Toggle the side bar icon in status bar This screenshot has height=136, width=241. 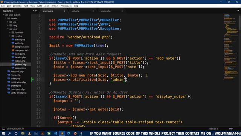click(x=3, y=129)
